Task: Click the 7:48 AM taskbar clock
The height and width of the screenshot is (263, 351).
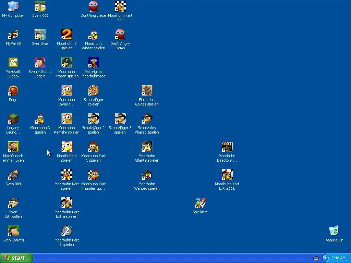Action: click(338, 258)
